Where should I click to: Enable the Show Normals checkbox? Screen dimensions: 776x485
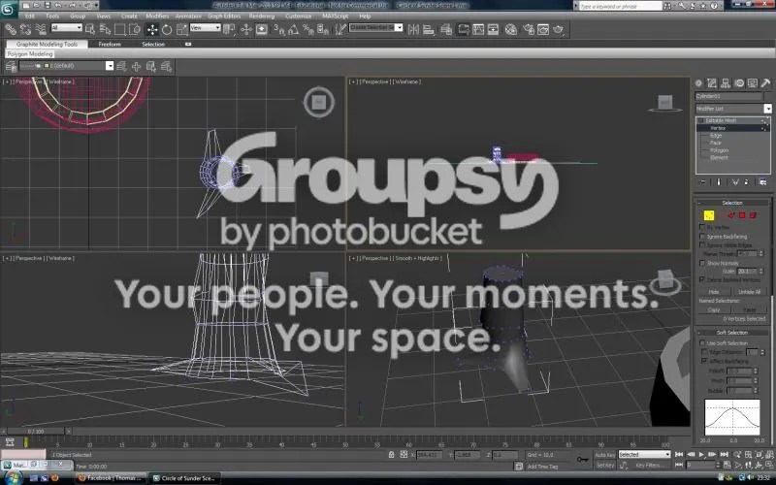click(x=702, y=263)
